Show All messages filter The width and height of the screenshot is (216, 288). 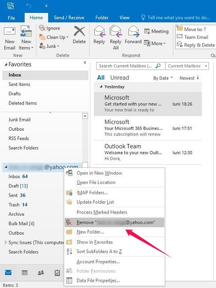point(101,78)
